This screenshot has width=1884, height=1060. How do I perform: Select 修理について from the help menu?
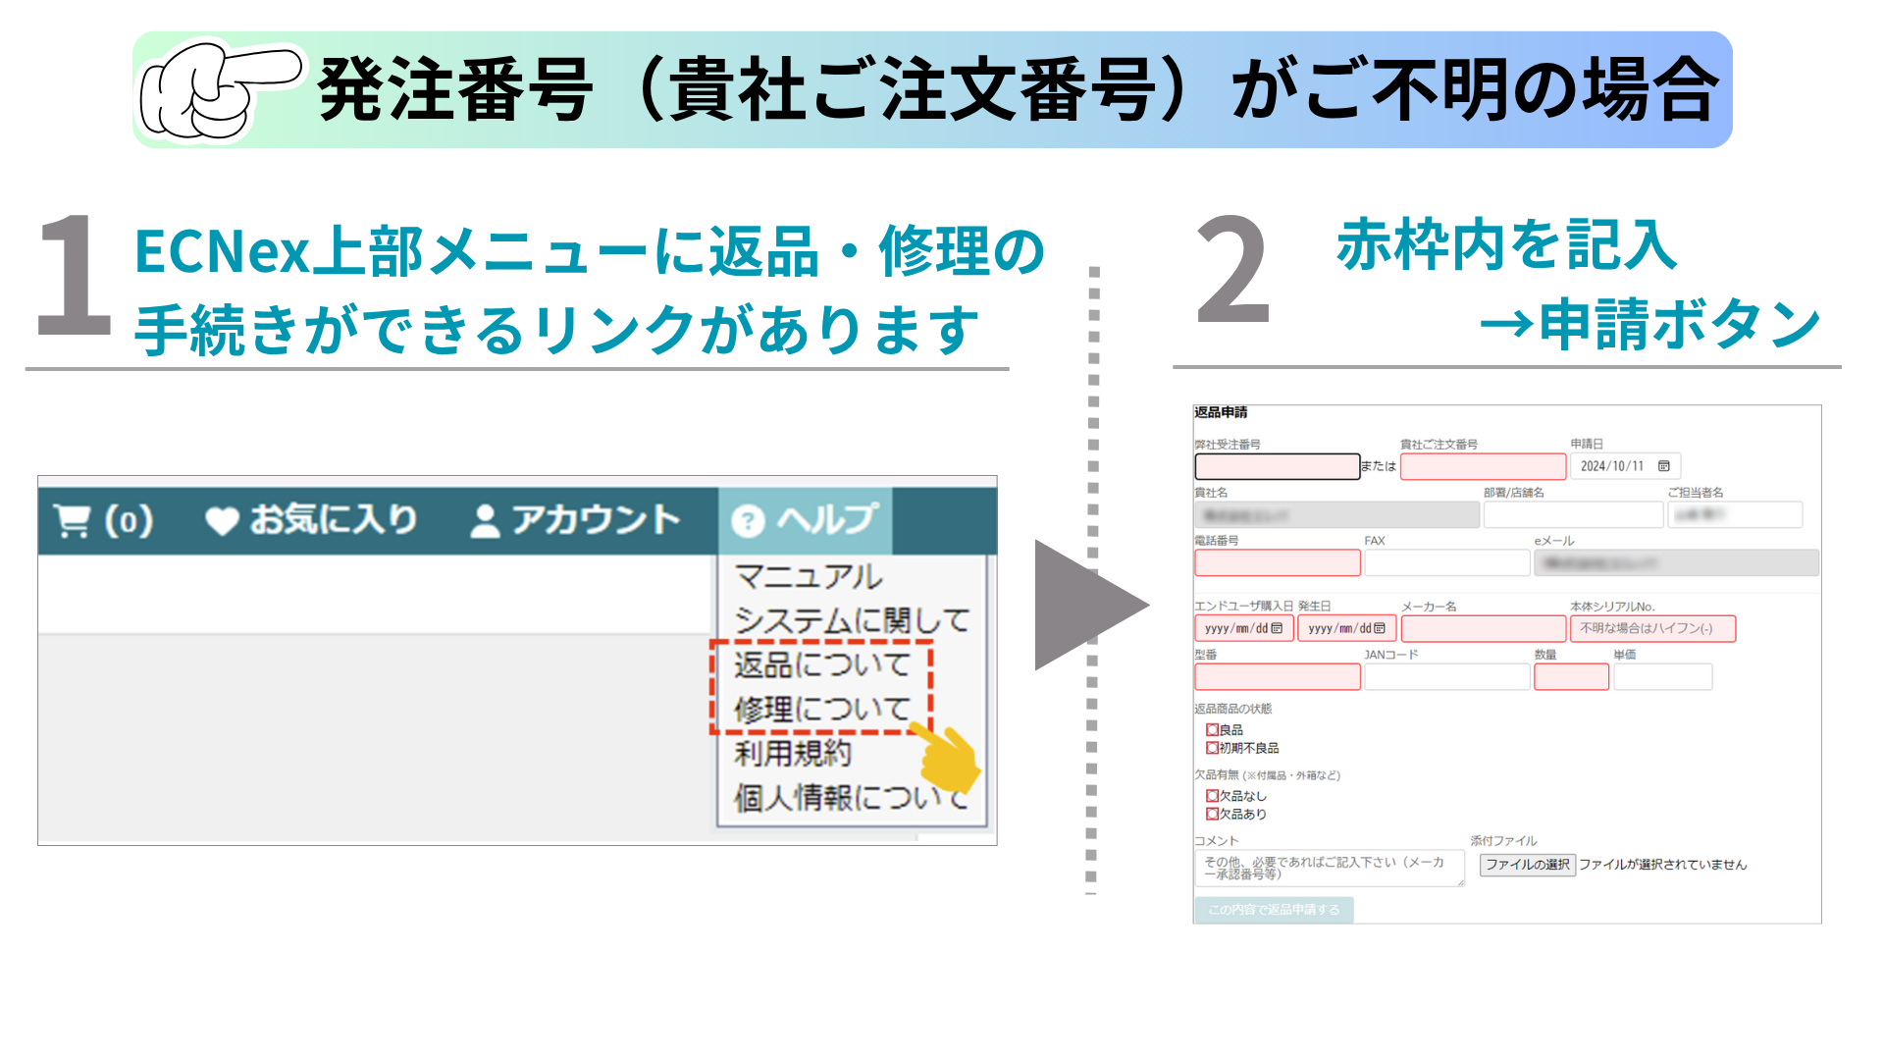820,706
